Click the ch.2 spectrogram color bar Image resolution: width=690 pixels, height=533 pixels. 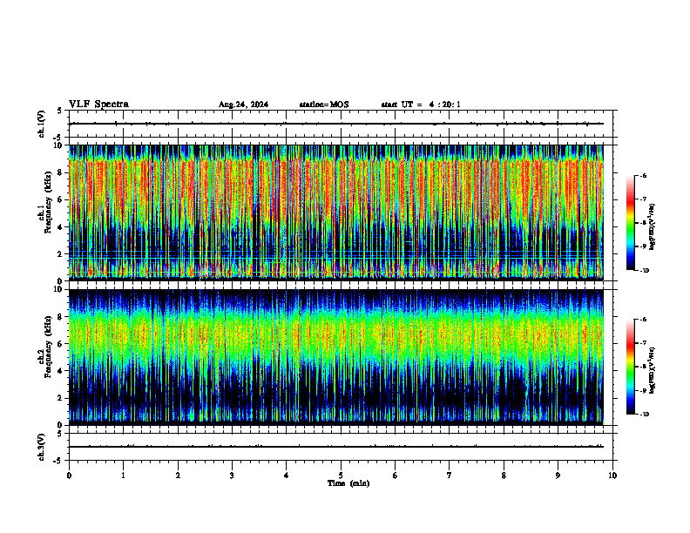630,367
